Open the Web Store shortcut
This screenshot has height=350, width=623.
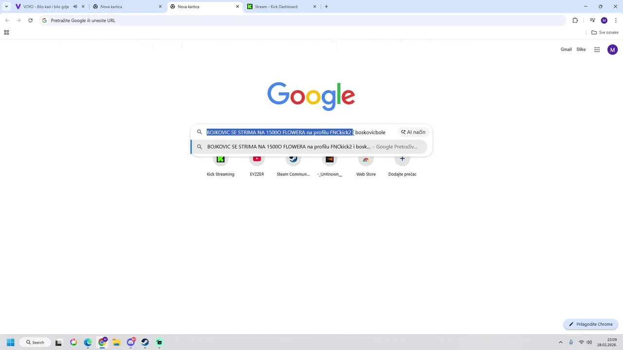tap(366, 166)
